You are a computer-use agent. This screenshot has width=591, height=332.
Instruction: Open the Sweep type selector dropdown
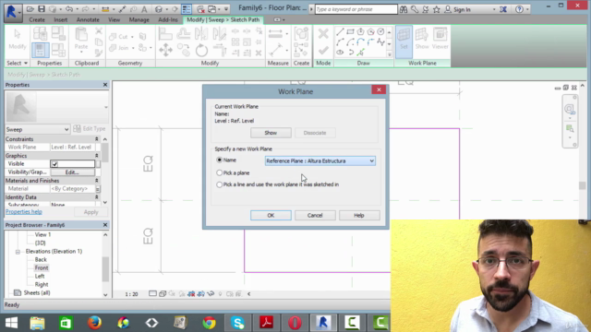[x=37, y=129]
